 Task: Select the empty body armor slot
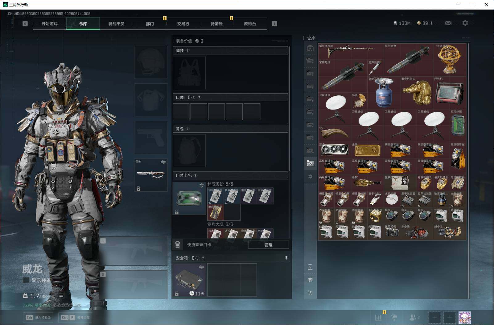(151, 100)
